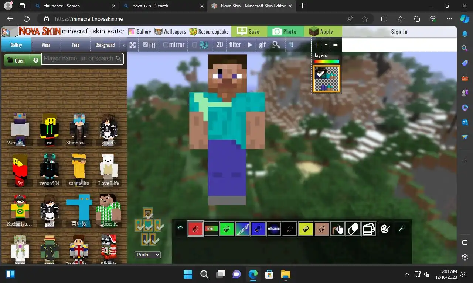The height and width of the screenshot is (283, 473).
Task: Select the Love Life skin thumbnail
Action: (x=109, y=170)
